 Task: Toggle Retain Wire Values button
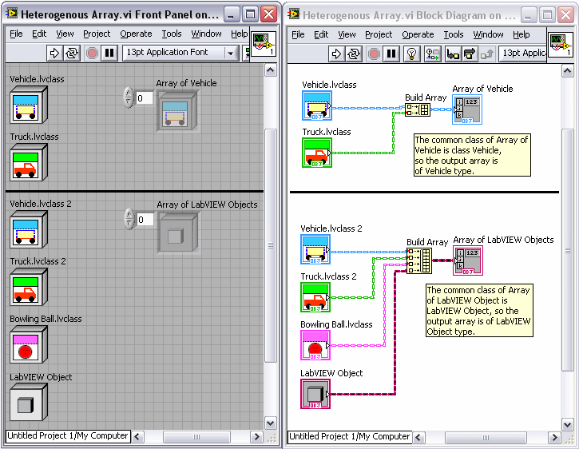[x=432, y=54]
